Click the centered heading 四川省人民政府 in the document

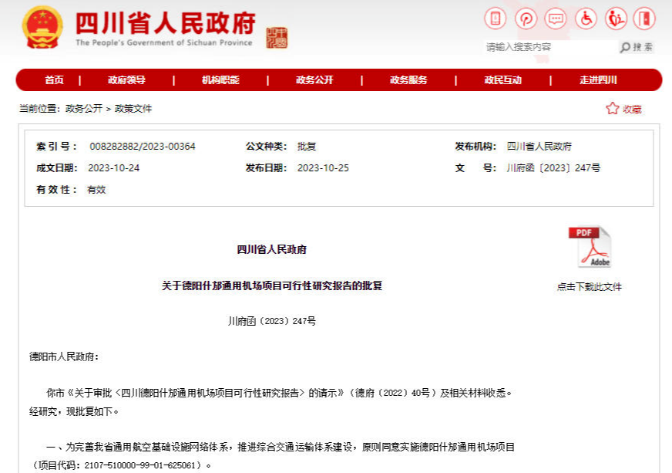click(x=272, y=249)
